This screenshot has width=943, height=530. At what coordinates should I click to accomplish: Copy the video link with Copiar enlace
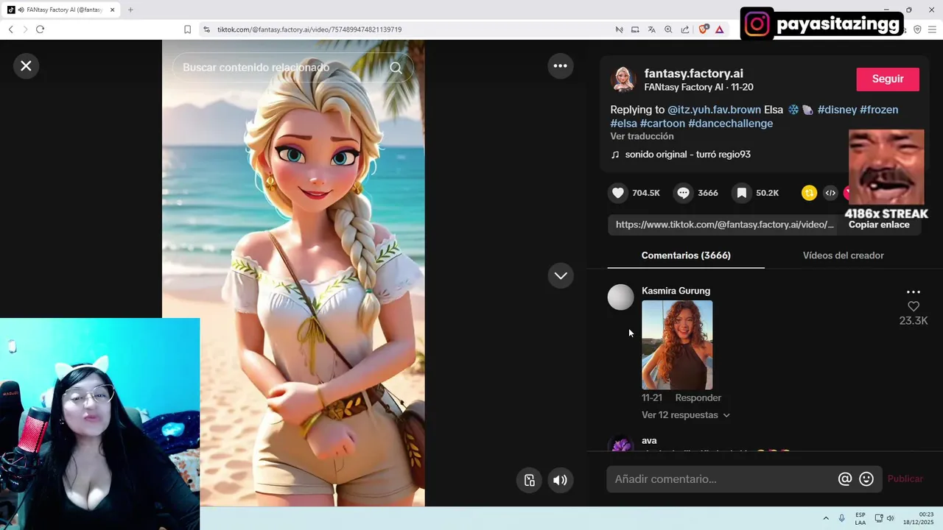click(879, 225)
